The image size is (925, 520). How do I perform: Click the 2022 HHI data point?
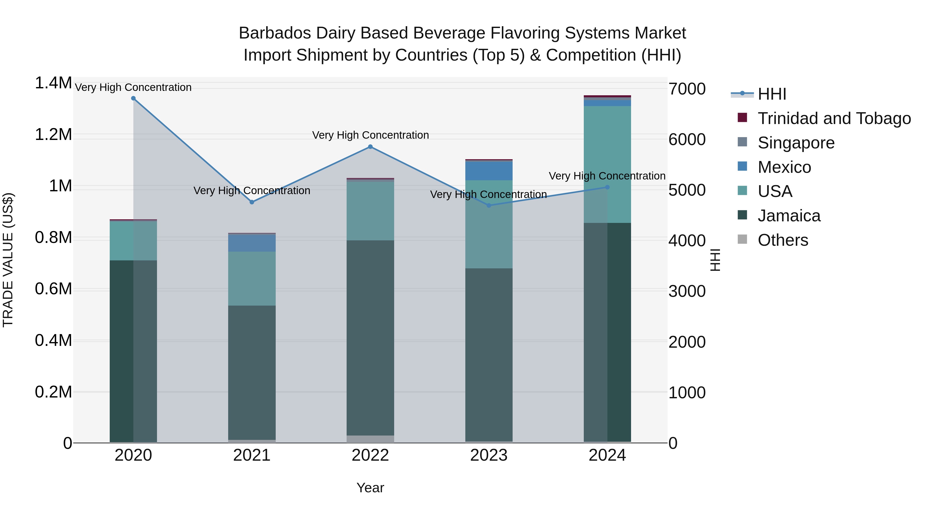pos(370,147)
